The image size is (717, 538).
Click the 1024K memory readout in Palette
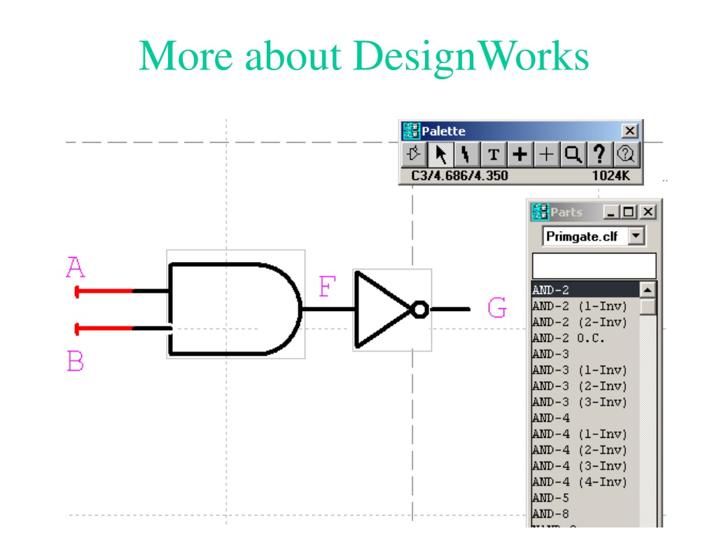click(x=611, y=176)
